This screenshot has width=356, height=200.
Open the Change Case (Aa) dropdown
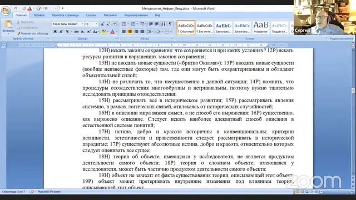[95, 32]
